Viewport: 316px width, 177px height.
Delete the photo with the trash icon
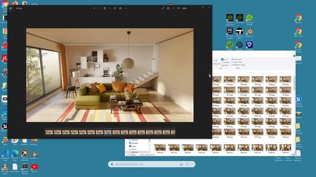[105, 8]
